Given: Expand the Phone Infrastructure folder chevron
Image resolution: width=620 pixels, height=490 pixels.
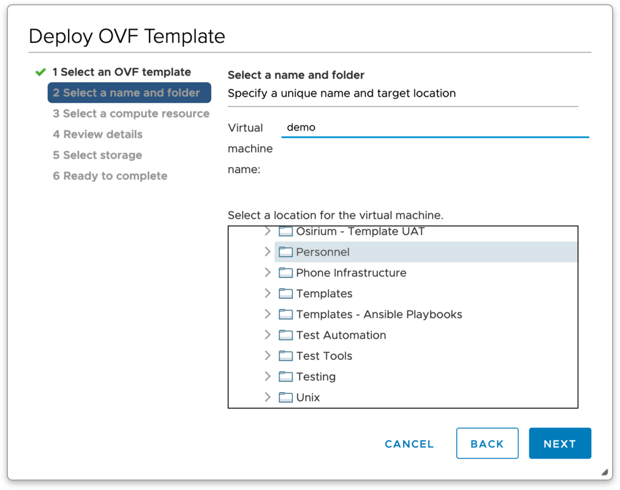Looking at the screenshot, I should [x=267, y=273].
